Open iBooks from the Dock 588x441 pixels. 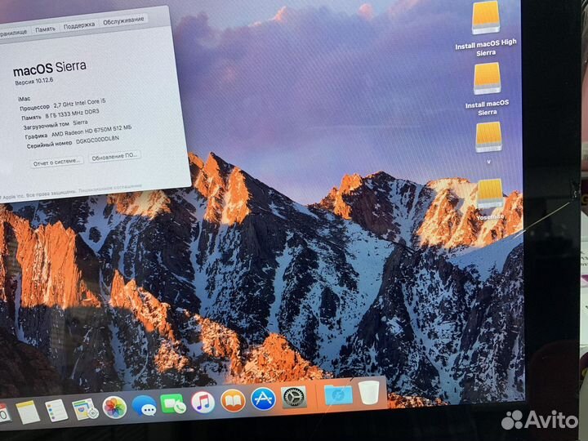pos(233,400)
